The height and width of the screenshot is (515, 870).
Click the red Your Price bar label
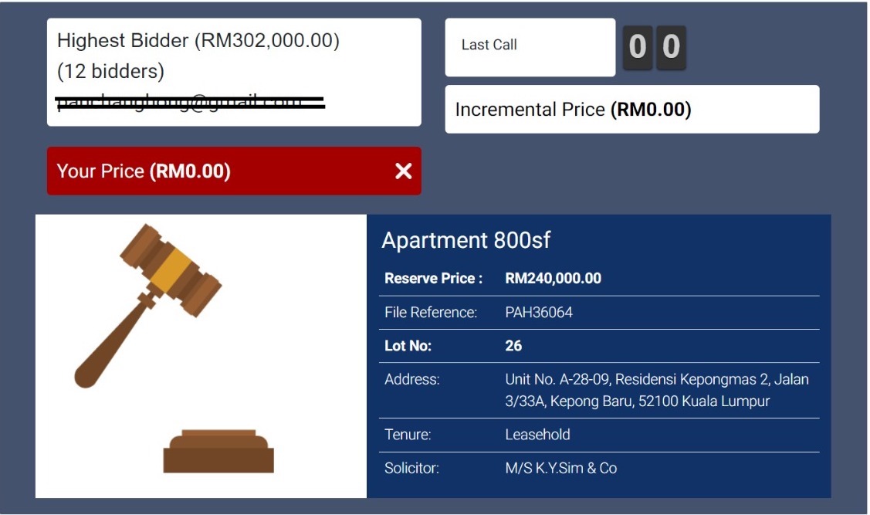(144, 171)
